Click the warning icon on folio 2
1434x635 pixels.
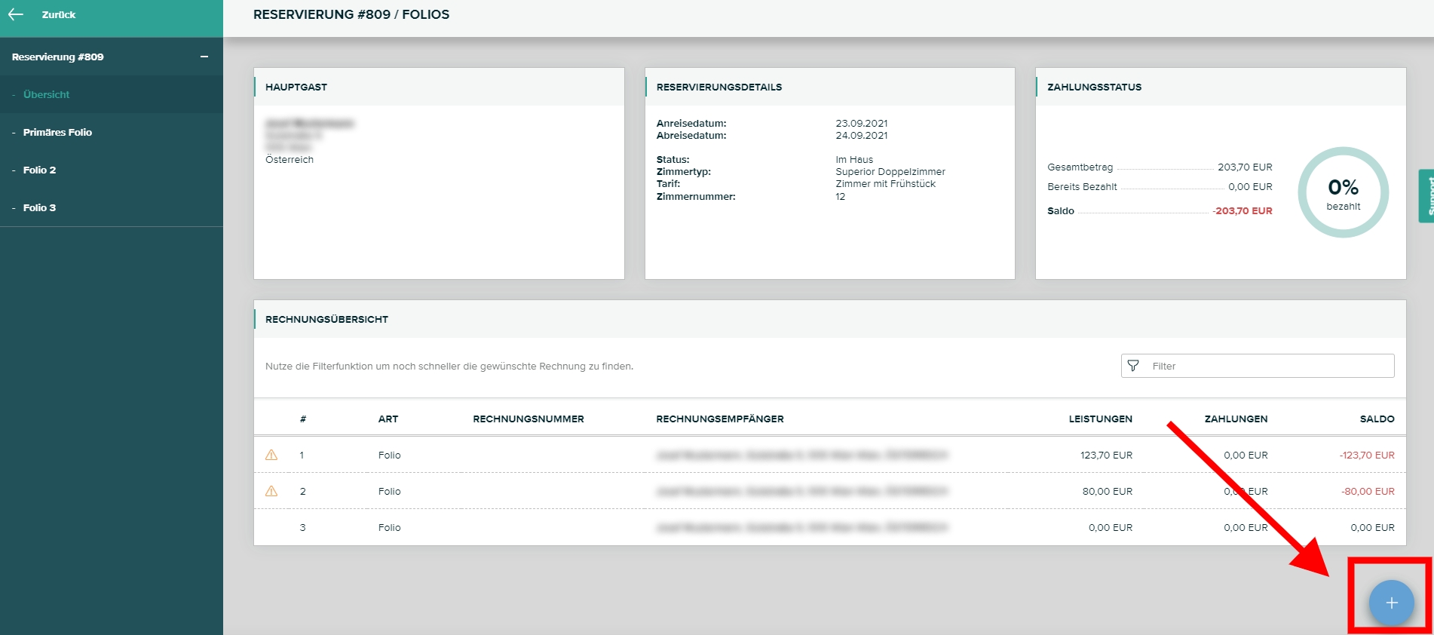271,492
